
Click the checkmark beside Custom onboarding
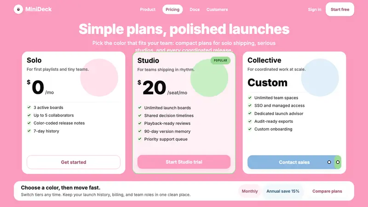(x=250, y=129)
